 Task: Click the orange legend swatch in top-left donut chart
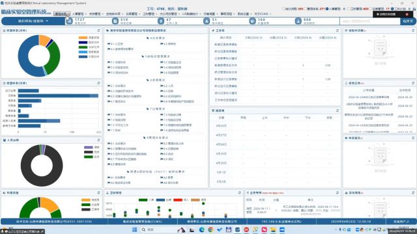coord(83,38)
